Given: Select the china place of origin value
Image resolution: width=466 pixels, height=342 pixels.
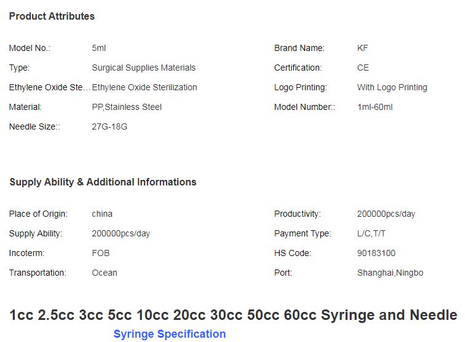Looking at the screenshot, I should (102, 214).
